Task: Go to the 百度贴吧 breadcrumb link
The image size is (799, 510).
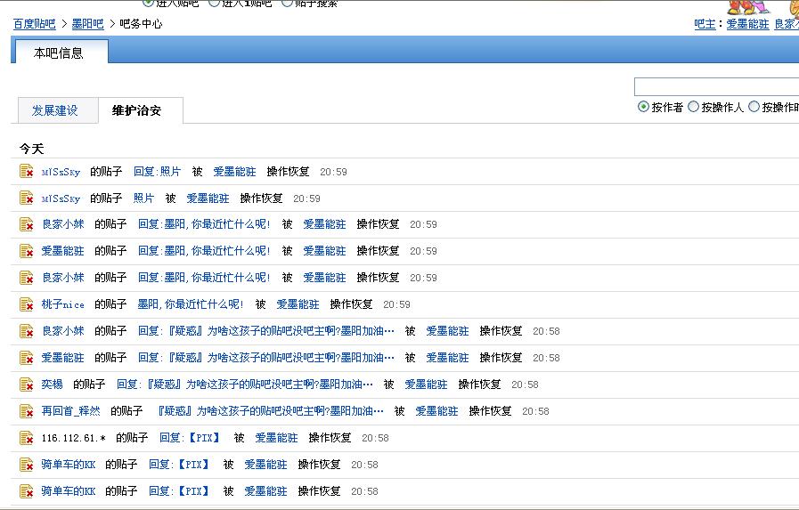Action: tap(34, 24)
